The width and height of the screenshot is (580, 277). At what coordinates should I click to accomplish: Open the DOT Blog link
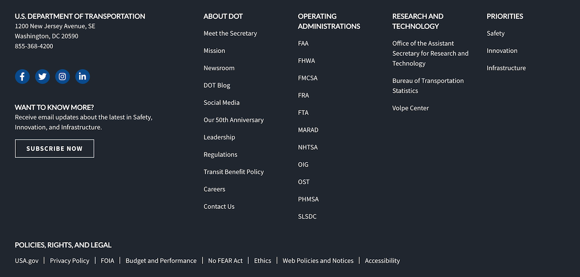coord(217,85)
